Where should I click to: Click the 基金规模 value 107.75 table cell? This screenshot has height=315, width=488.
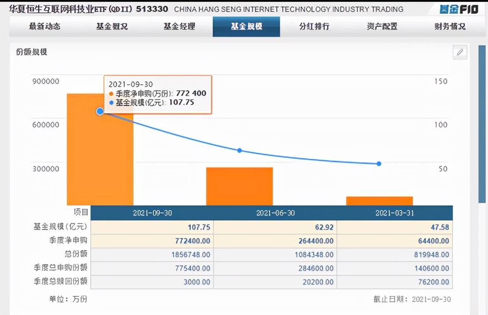152,227
